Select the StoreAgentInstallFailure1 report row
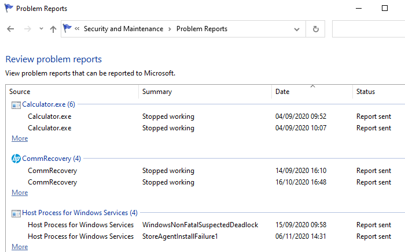This screenshot has height=252, width=405. point(179,236)
